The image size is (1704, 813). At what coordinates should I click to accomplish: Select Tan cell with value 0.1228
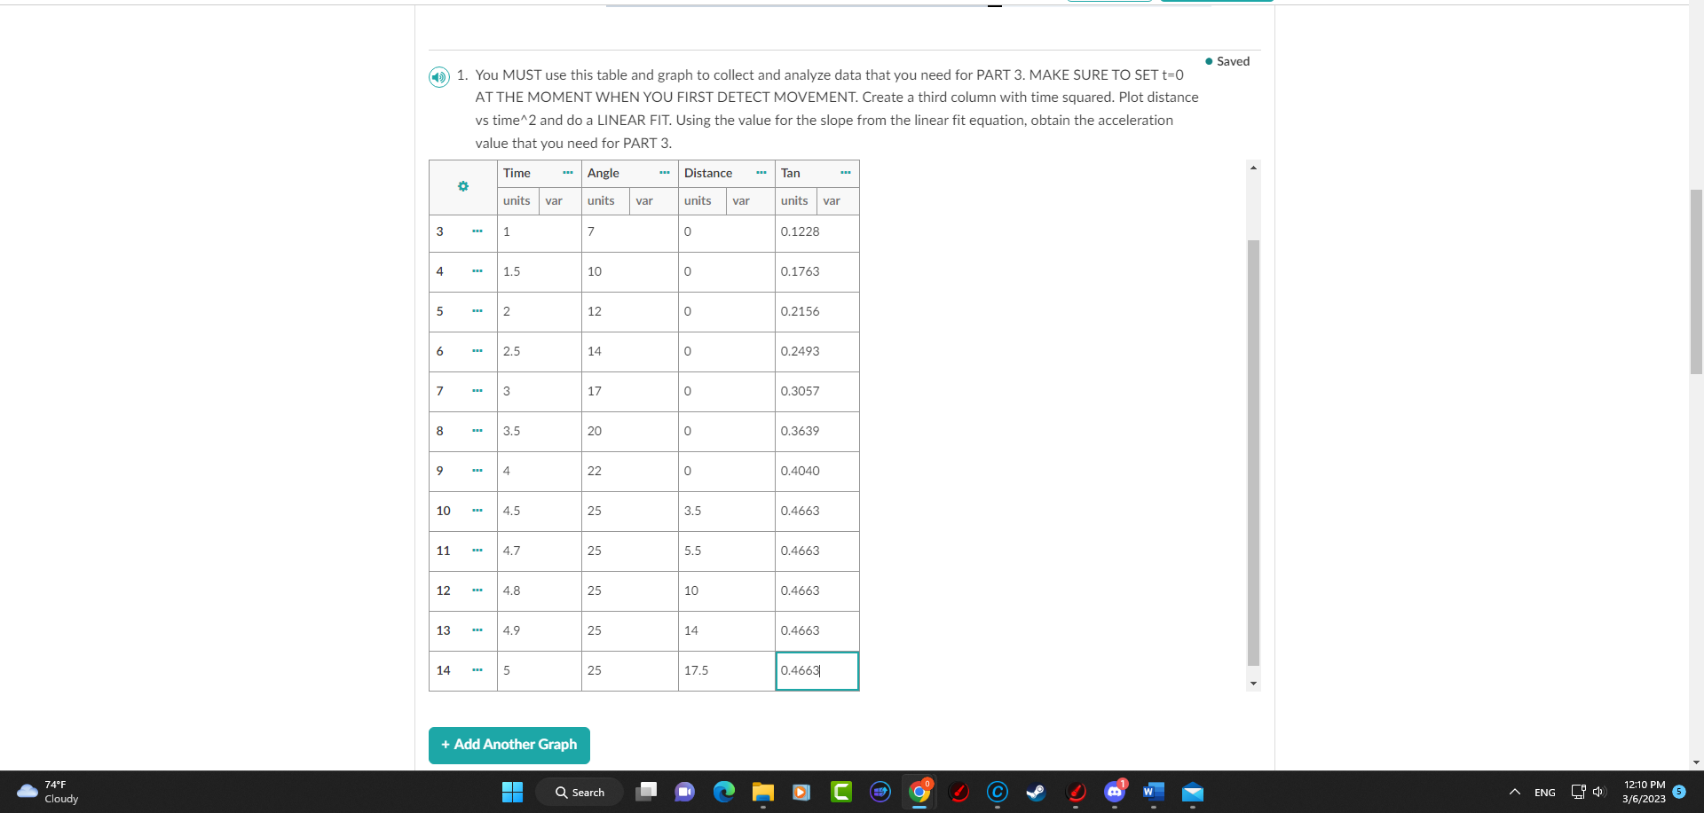817,232
